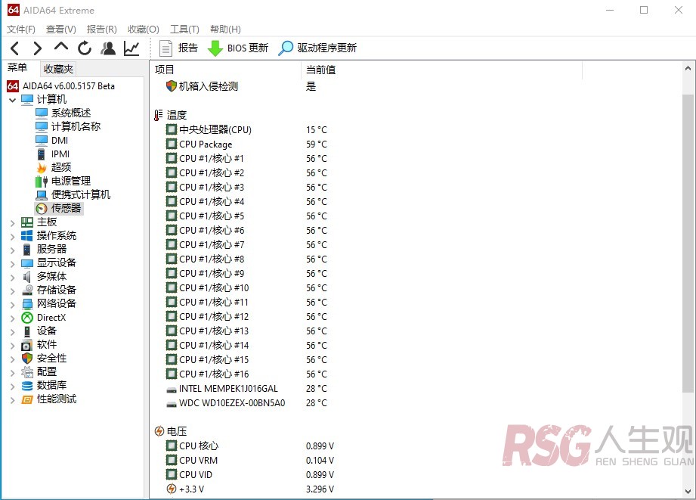Expand the 服务器 tree node
Screen dimensions: 696x500
(x=12, y=250)
